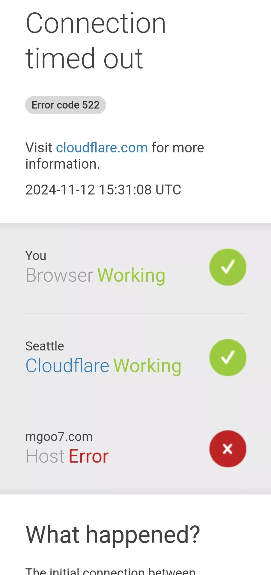Viewport: 271px width, 575px height.
Task: Click the 2024-11-12 15:31:08 UTC timestamp
Action: click(103, 190)
